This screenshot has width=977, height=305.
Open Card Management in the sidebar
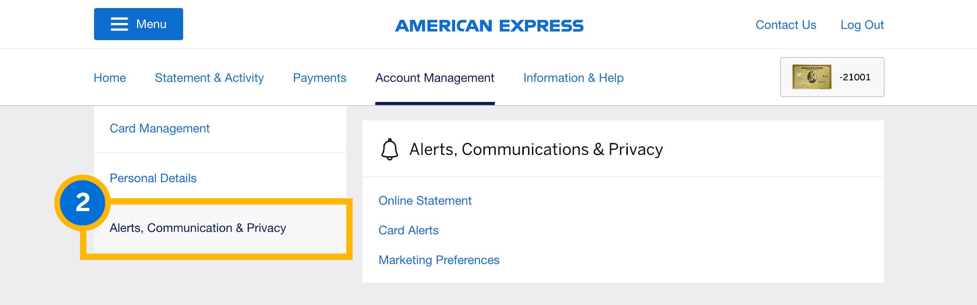(x=160, y=129)
